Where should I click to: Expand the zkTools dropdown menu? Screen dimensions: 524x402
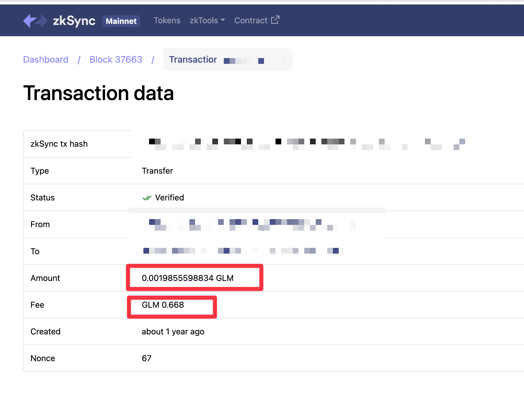coord(207,20)
